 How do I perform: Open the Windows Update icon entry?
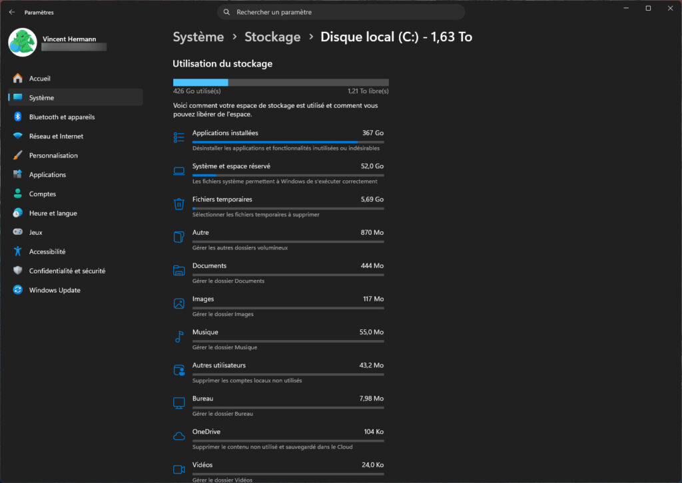(17, 289)
